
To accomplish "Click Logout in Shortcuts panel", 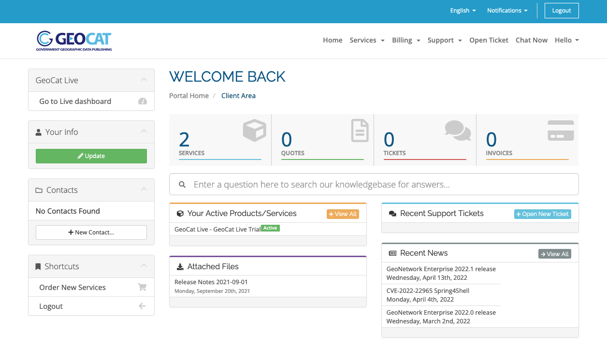I will (91, 306).
